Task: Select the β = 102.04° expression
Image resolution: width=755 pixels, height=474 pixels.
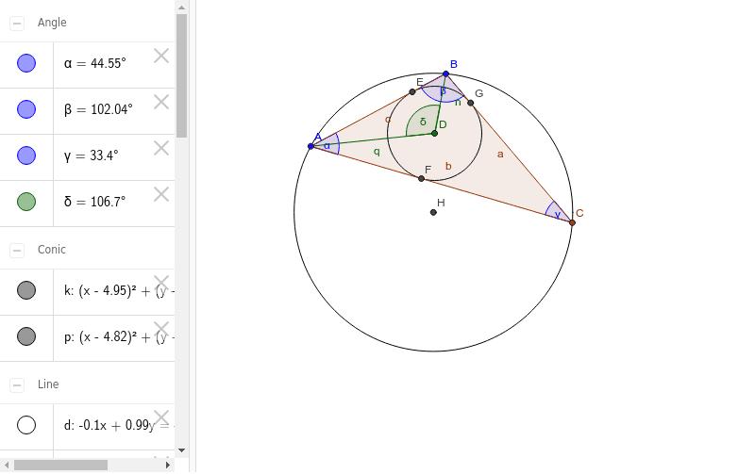Action: [98, 109]
